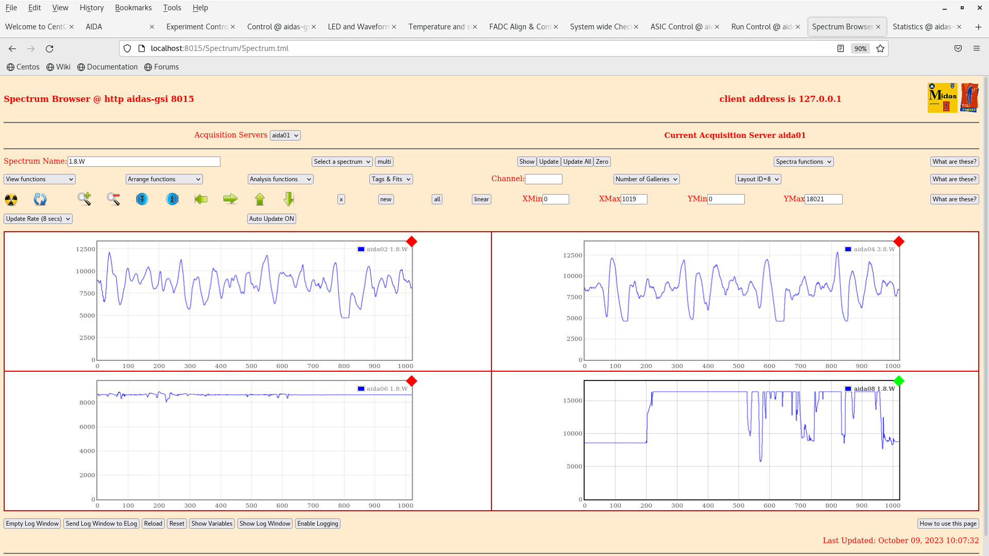This screenshot has width=989, height=556.
Task: Toggle the linear scale button
Action: 481,199
